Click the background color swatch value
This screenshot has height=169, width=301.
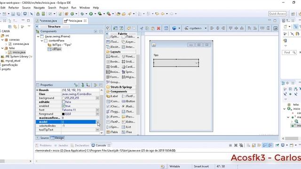point(63,98)
